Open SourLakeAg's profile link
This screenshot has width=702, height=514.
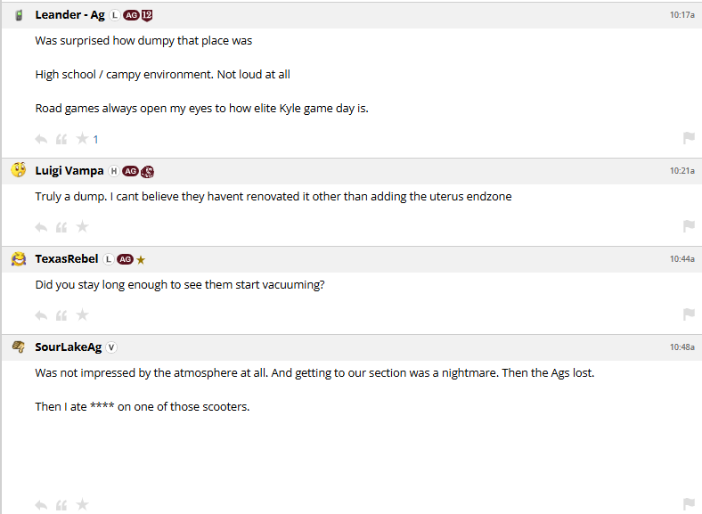[x=69, y=347]
